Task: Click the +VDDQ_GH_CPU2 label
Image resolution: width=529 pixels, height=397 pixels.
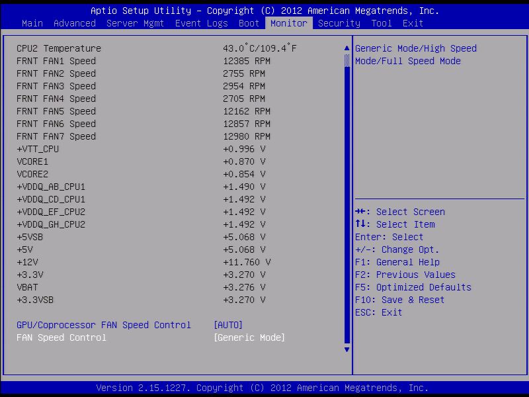Action: pyautogui.click(x=51, y=224)
